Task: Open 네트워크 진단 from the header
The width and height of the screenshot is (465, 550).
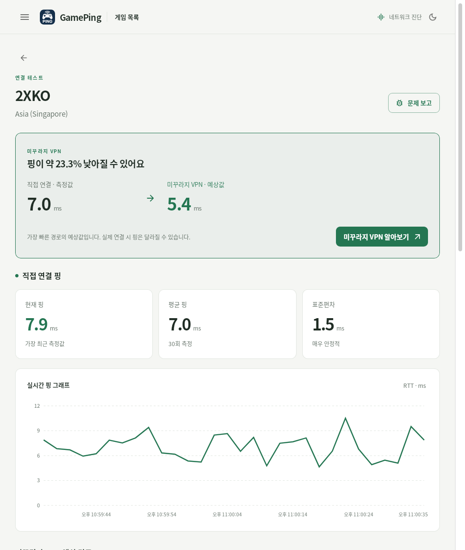Action: (x=400, y=17)
